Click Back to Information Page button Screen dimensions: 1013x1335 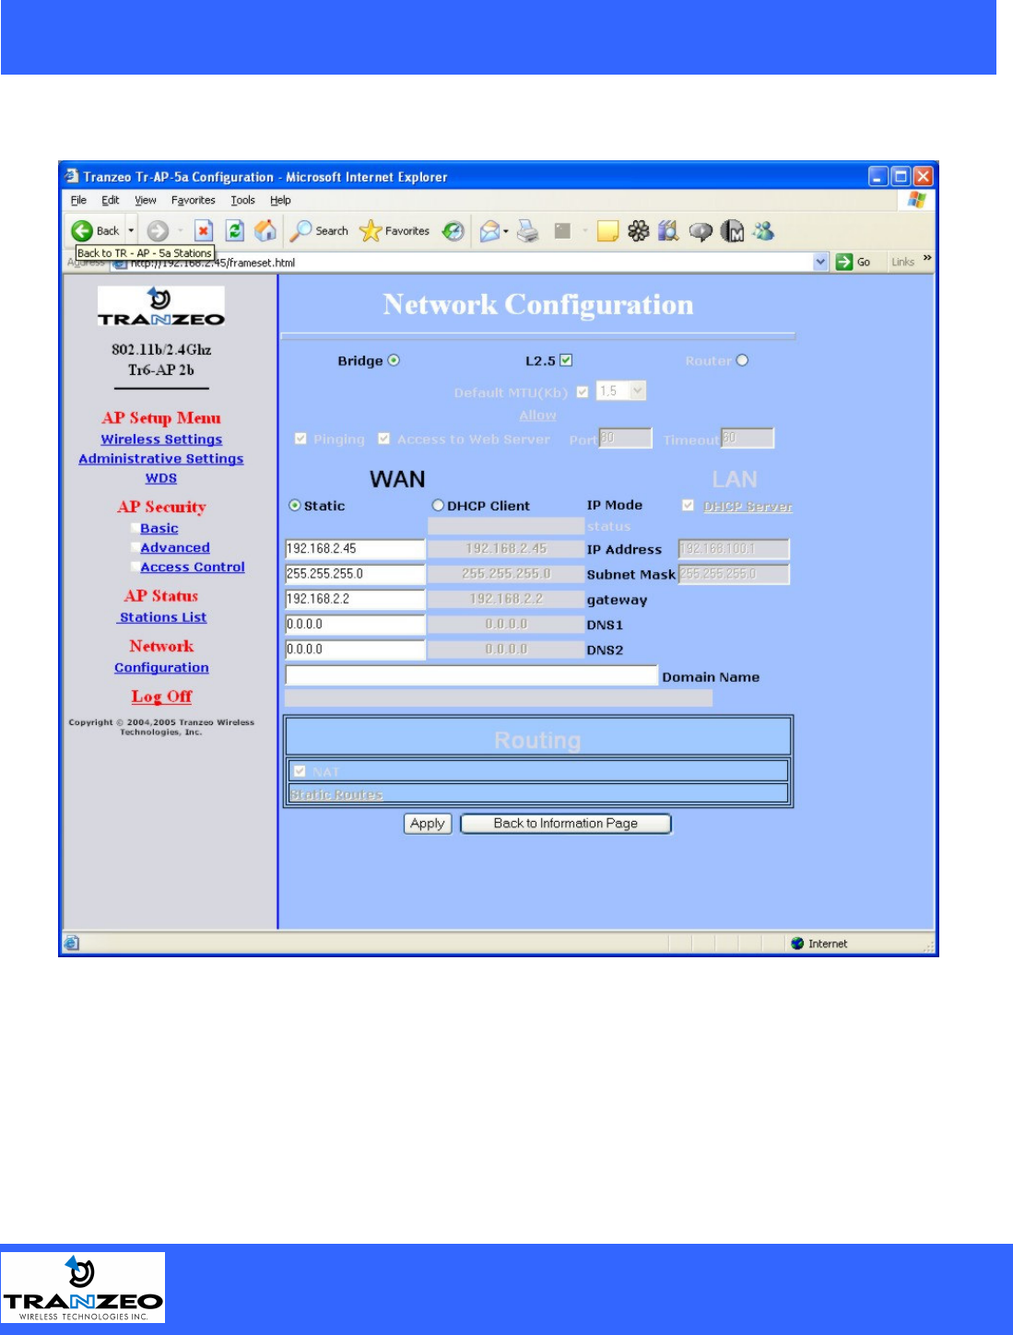pos(566,824)
